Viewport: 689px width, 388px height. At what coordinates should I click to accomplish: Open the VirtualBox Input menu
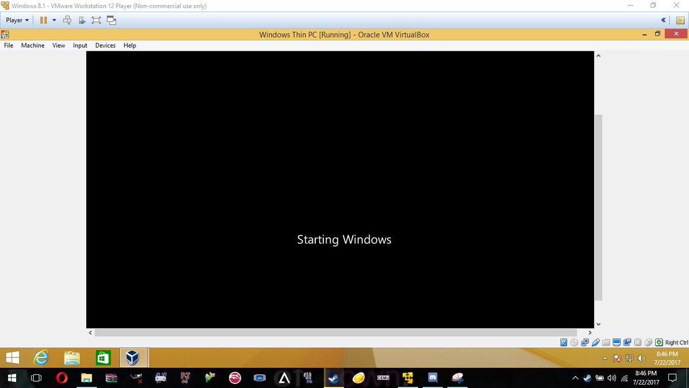pyautogui.click(x=80, y=45)
